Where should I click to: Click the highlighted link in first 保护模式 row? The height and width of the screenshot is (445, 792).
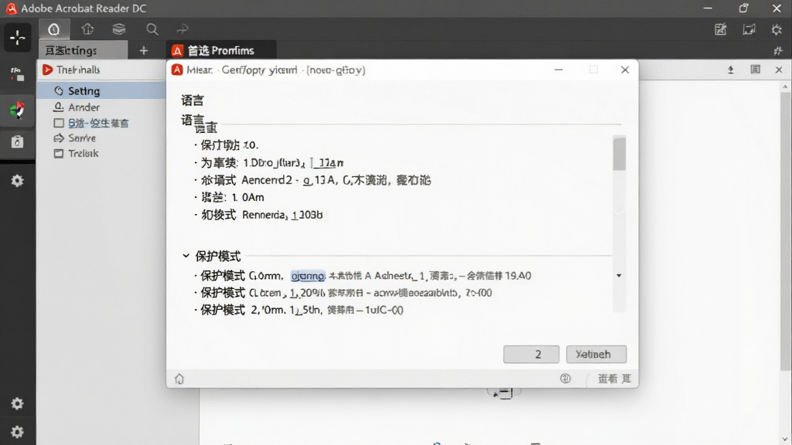pos(308,276)
